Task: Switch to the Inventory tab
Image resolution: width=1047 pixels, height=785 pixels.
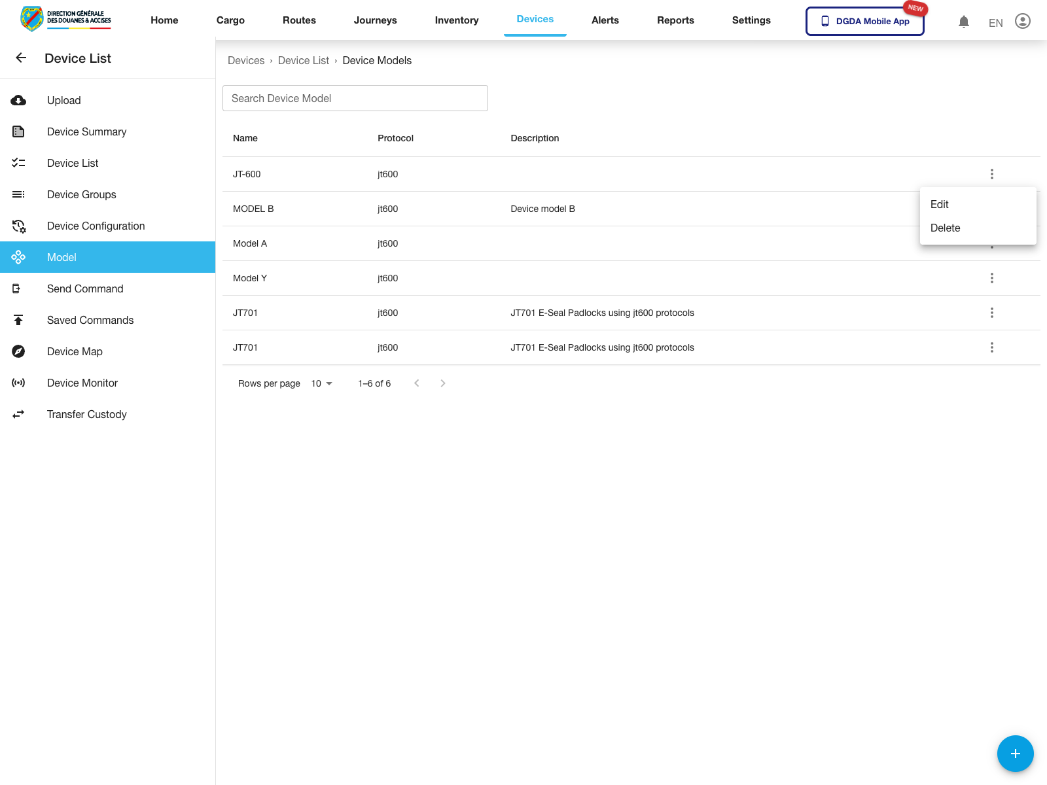Action: pyautogui.click(x=456, y=20)
